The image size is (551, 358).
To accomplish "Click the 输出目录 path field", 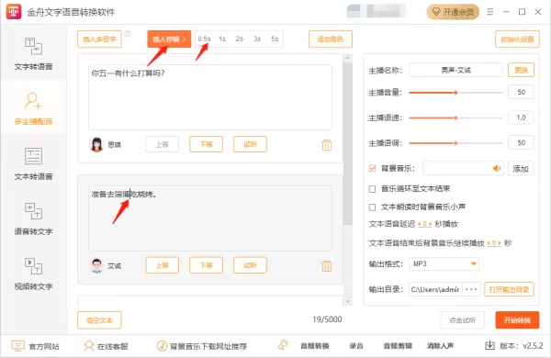I will [435, 289].
